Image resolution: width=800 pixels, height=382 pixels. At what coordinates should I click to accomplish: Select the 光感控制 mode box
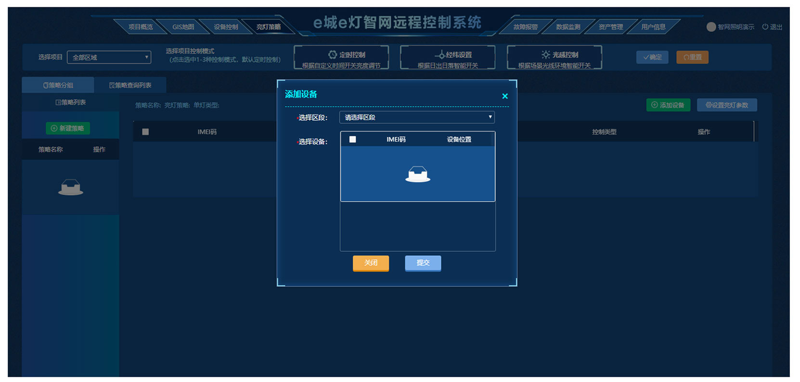pyautogui.click(x=555, y=58)
